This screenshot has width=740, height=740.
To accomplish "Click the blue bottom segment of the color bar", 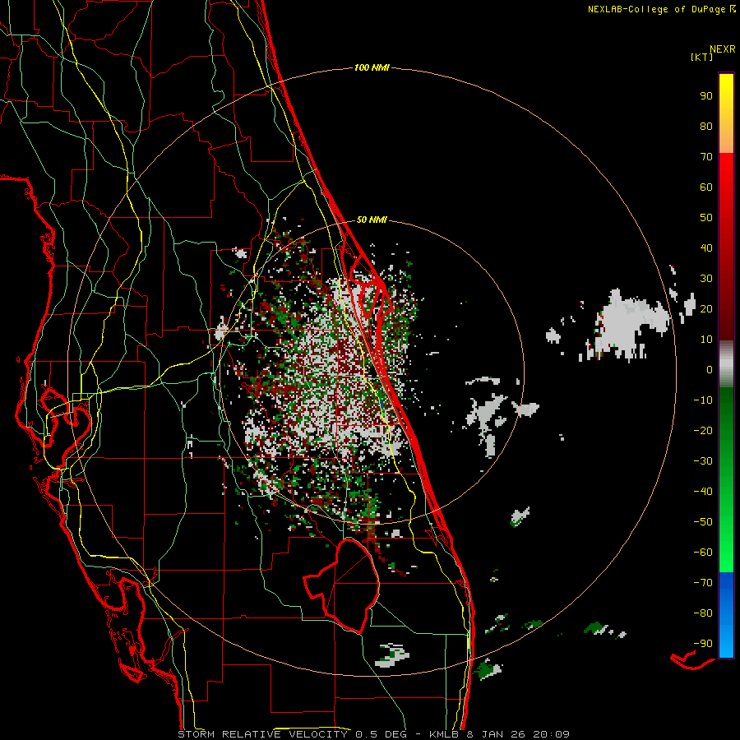I will coord(726,615).
